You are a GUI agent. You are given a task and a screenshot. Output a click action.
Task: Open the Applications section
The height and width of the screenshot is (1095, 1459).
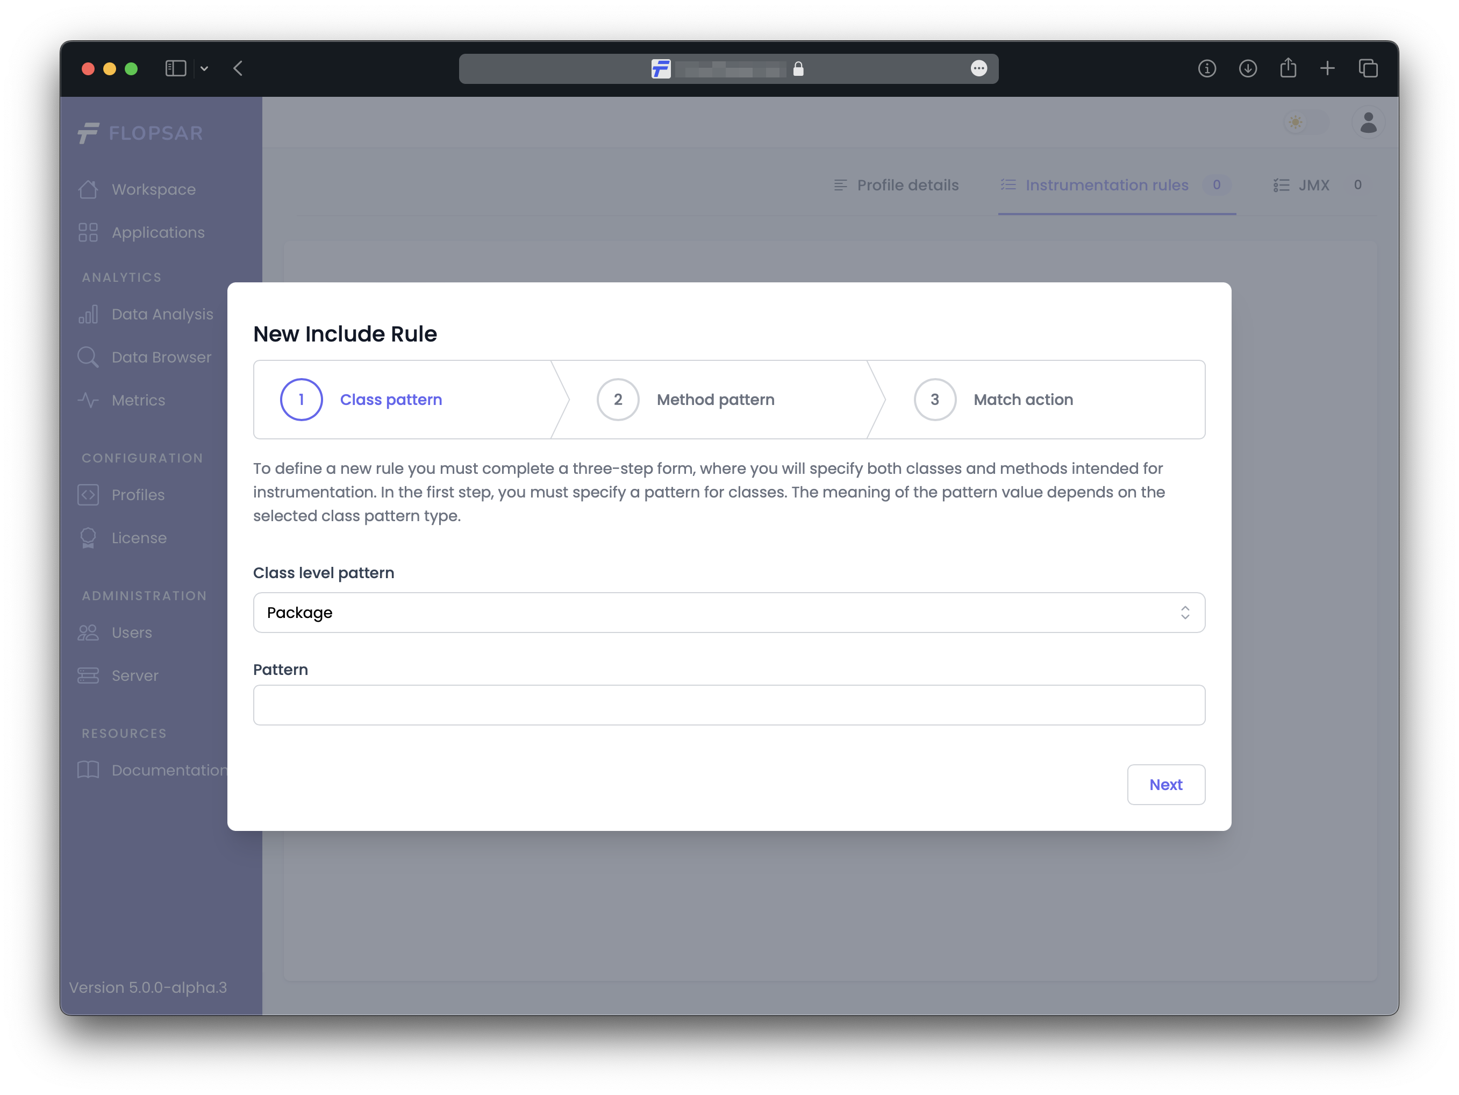coord(158,232)
